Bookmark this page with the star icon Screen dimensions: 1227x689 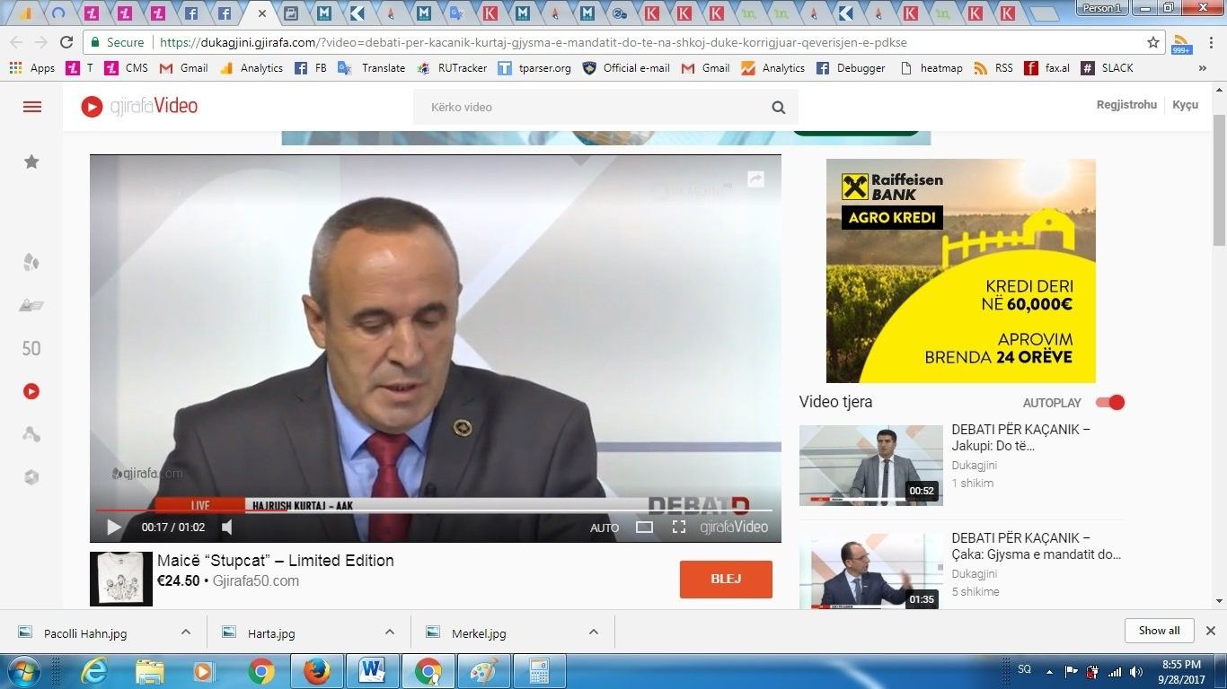click(x=1153, y=42)
